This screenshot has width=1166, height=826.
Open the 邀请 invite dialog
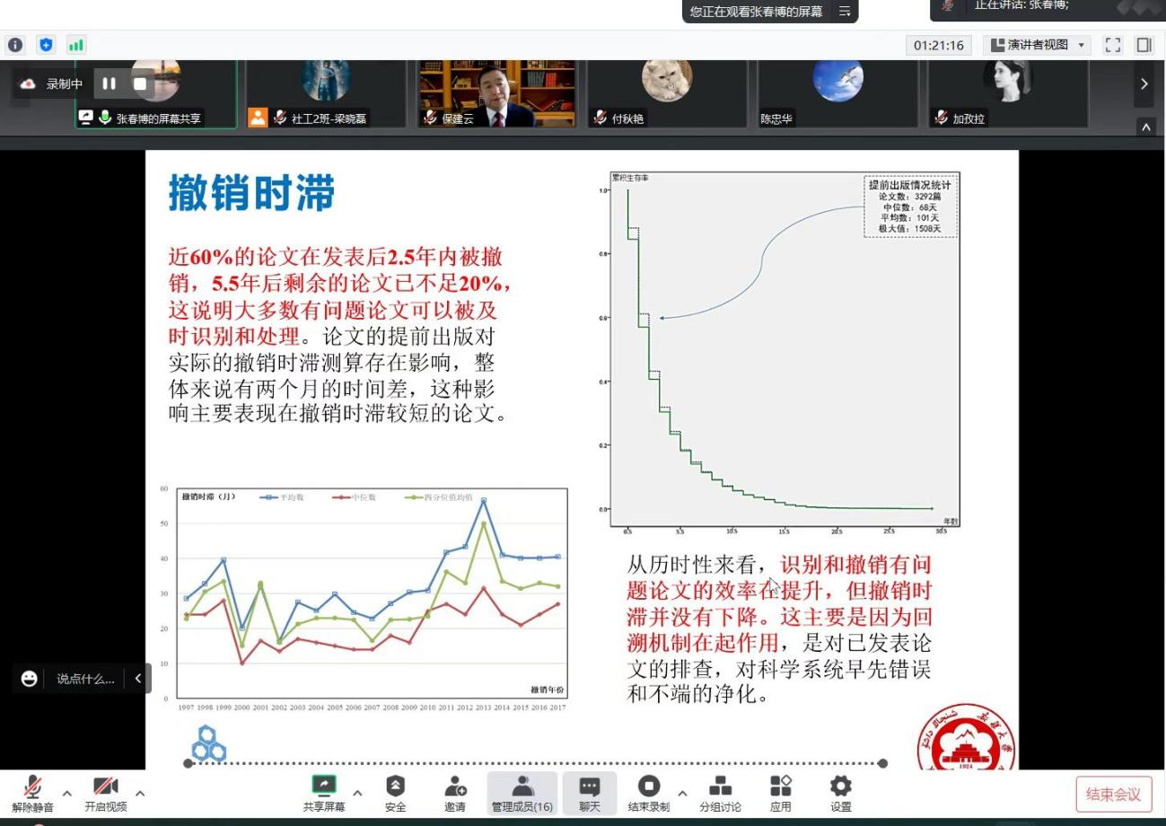coord(455,794)
